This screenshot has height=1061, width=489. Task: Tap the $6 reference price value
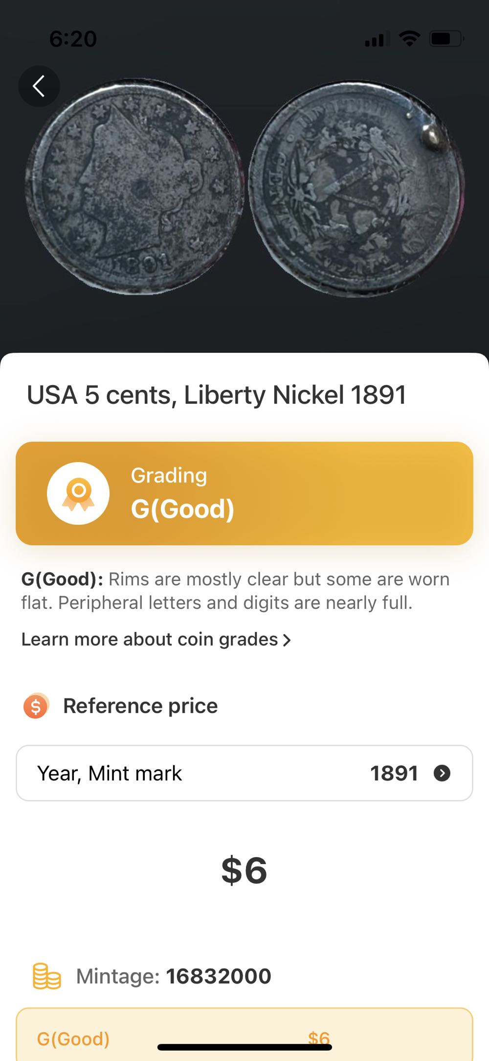244,870
